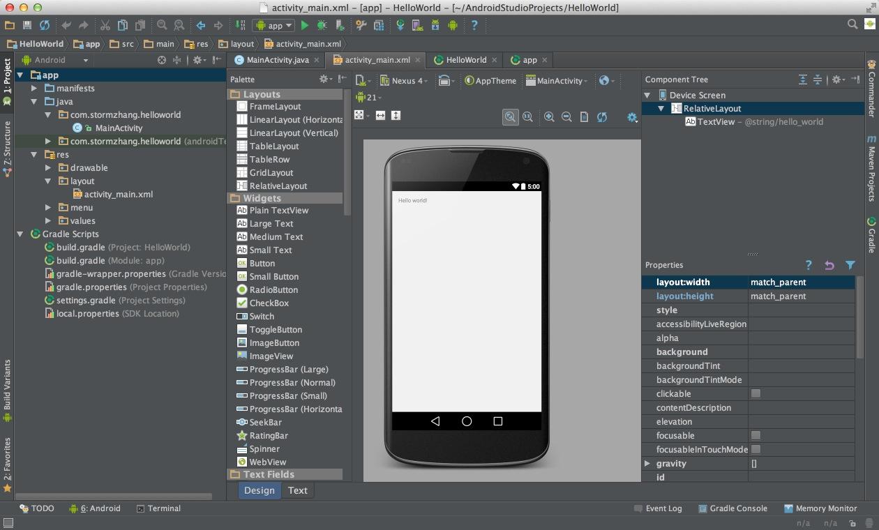Enable the clickable checkbox in Properties
This screenshot has height=530, width=879.
tap(756, 393)
